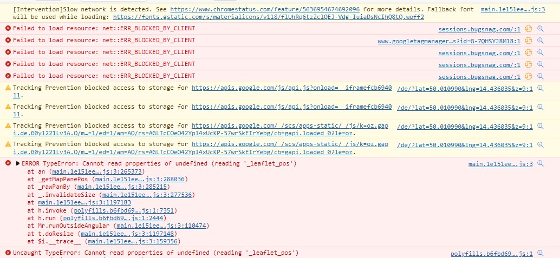Click magnifier icon on first Tracking Prevention warning

[x=540, y=88]
